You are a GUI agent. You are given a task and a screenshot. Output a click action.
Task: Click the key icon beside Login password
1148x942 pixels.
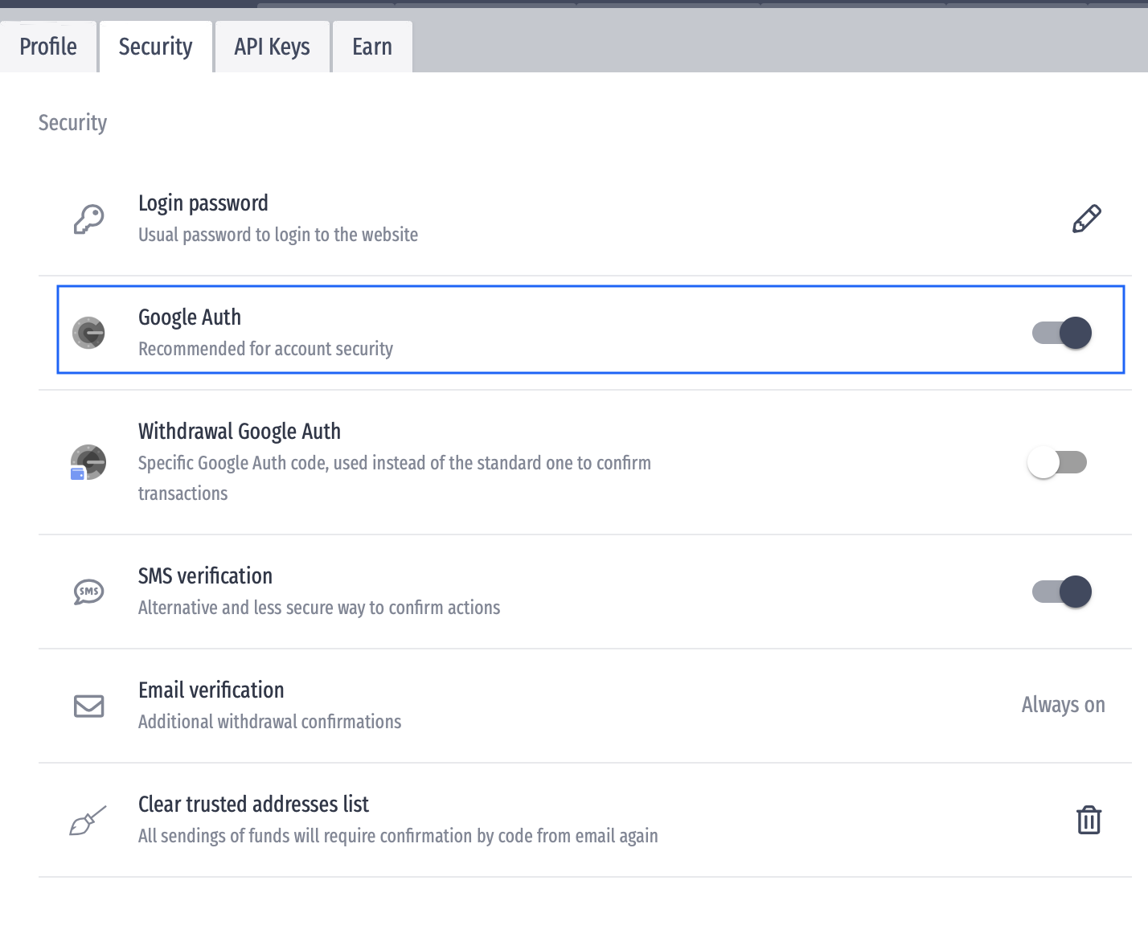click(88, 219)
